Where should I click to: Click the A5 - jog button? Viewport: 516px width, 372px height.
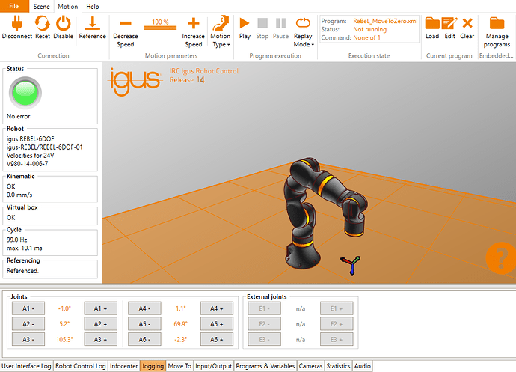(144, 324)
